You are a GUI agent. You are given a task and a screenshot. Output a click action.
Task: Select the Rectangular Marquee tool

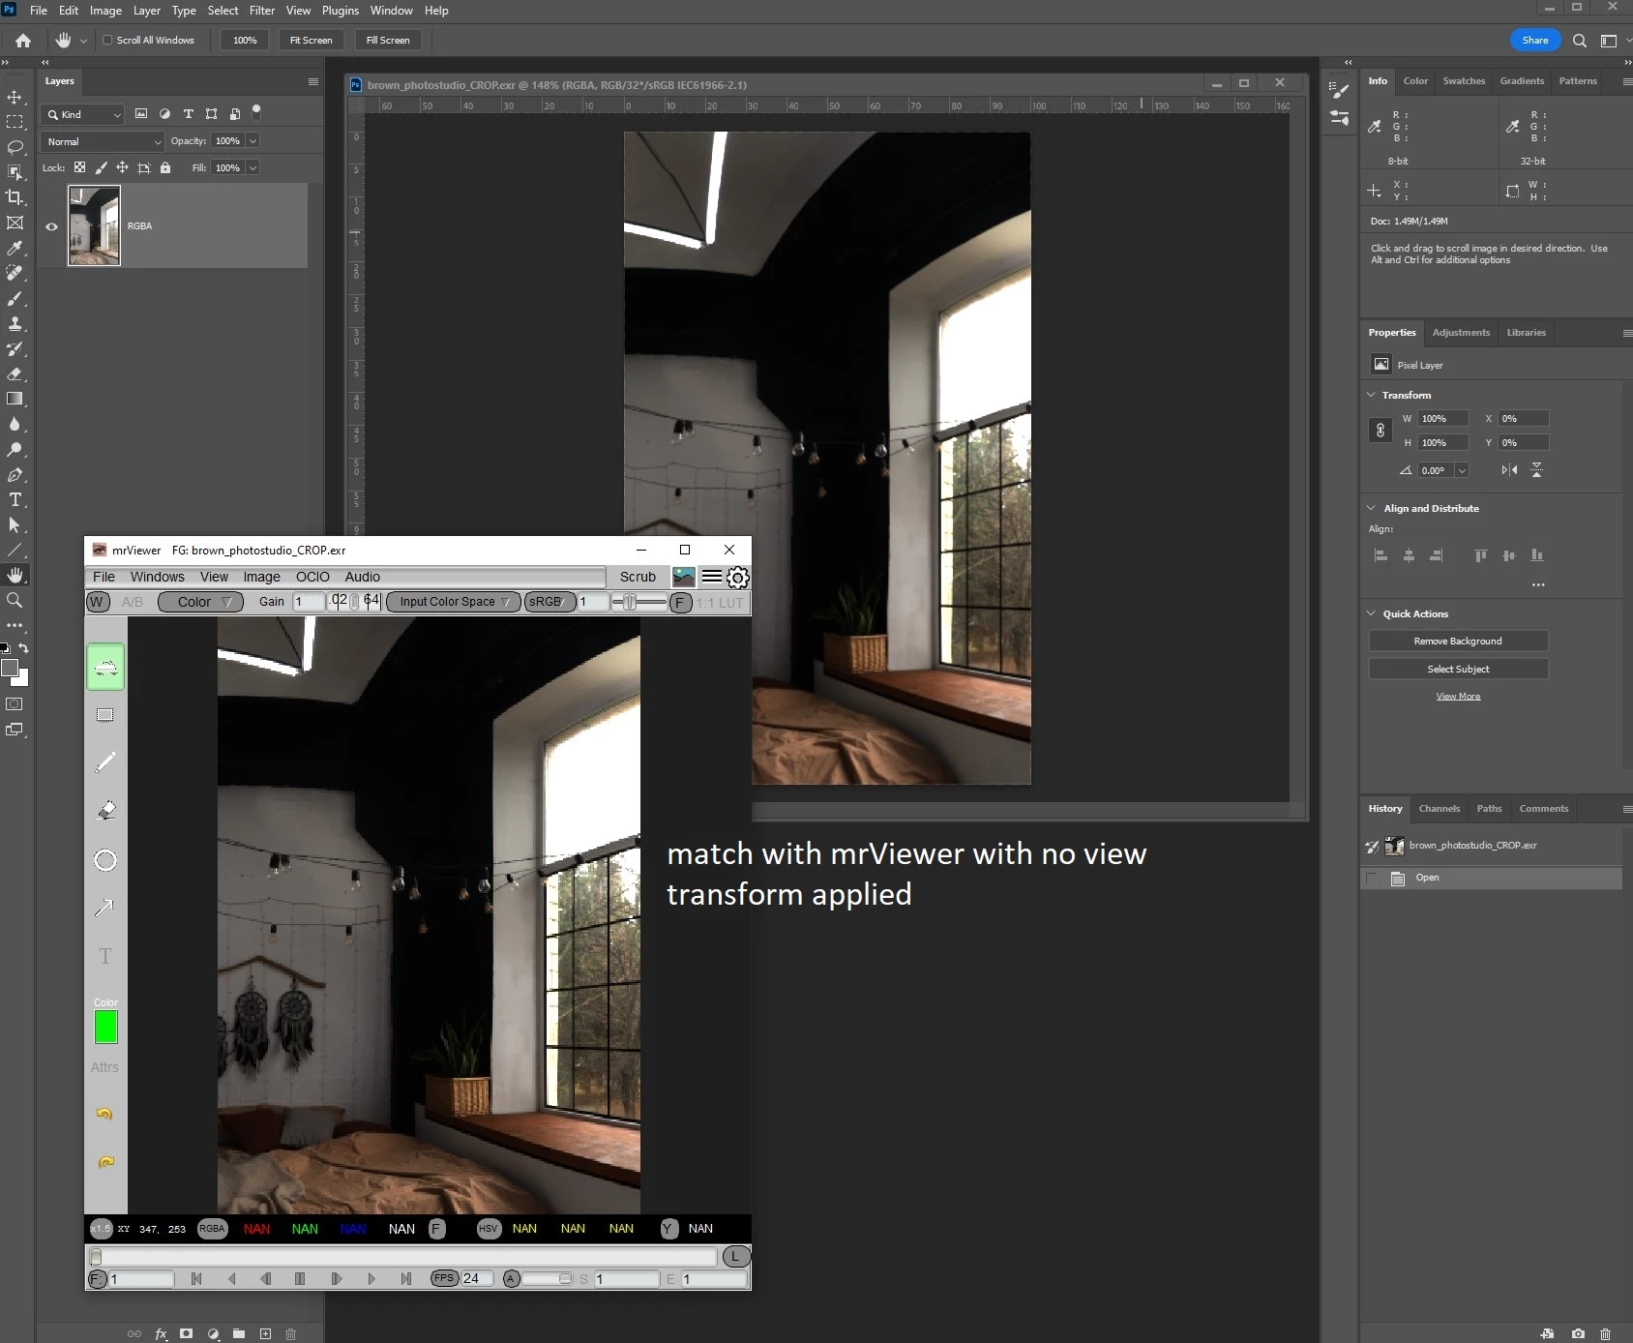coord(15,123)
